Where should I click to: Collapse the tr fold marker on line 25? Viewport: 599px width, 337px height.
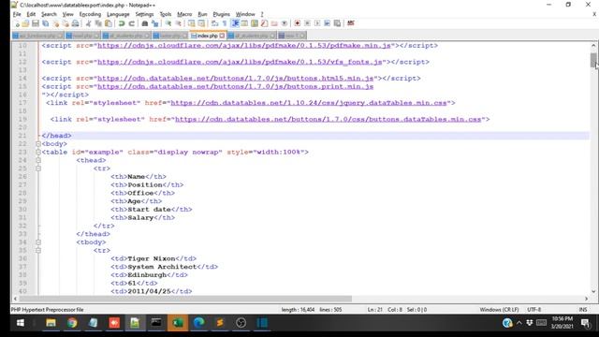click(x=38, y=168)
